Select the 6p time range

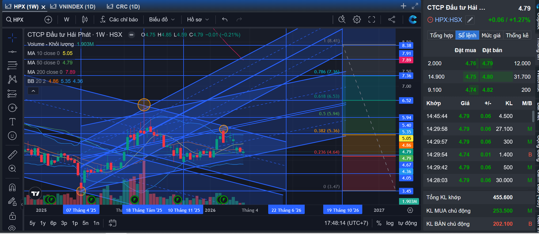pos(53,223)
